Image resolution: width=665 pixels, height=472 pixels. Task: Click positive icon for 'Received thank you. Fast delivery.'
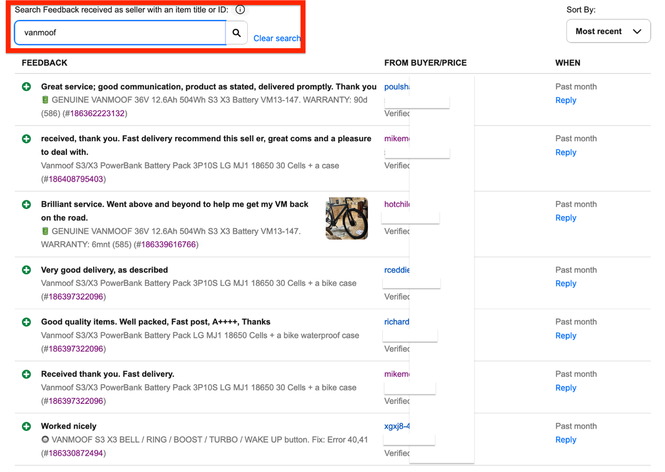pos(26,374)
